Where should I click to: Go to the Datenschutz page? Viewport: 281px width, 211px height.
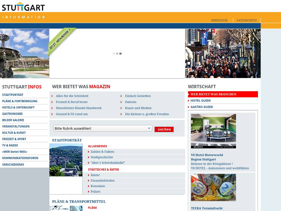246,20
